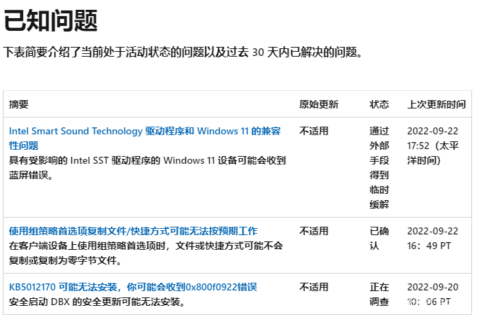Viewport: 479px width, 317px height.
Task: Click the 通过外部手段得到临时缓解 status cell
Action: (379, 167)
